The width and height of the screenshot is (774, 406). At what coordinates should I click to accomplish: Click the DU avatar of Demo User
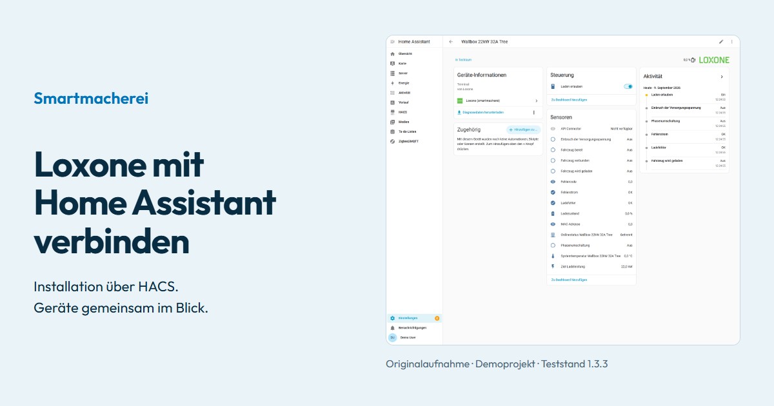coord(392,337)
